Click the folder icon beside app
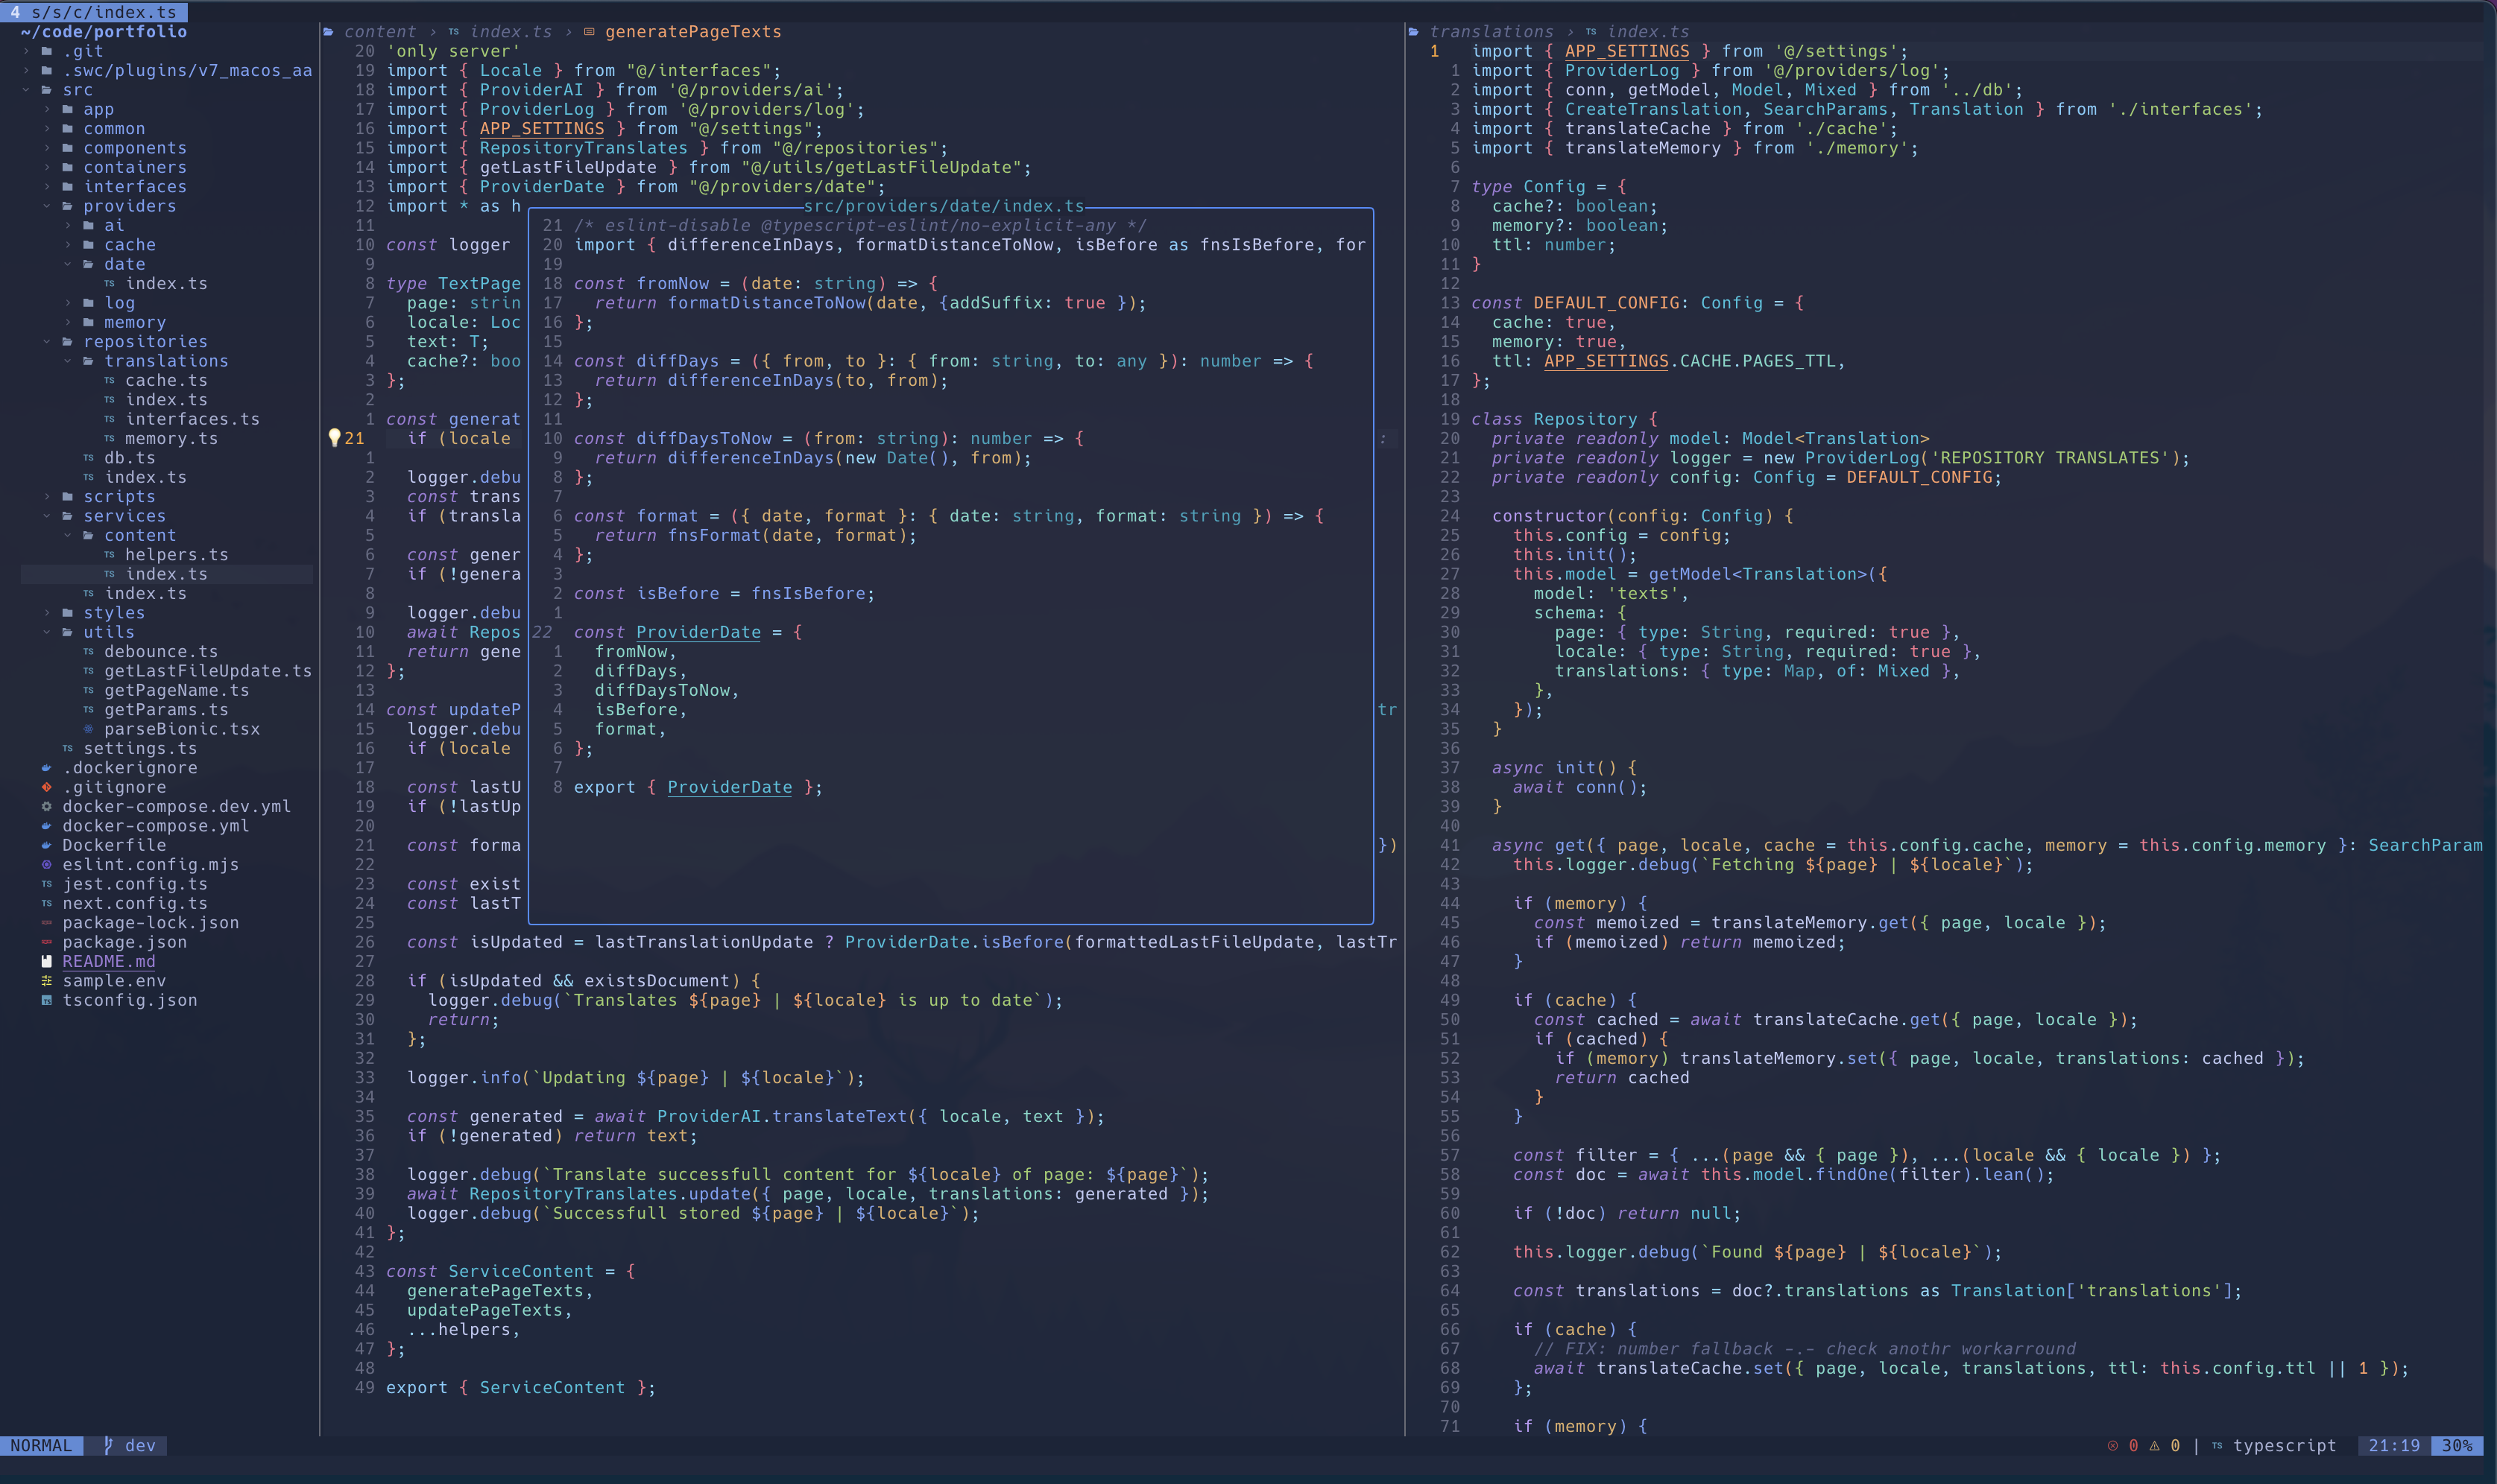Screen dimensions: 2497x1484 [68, 109]
